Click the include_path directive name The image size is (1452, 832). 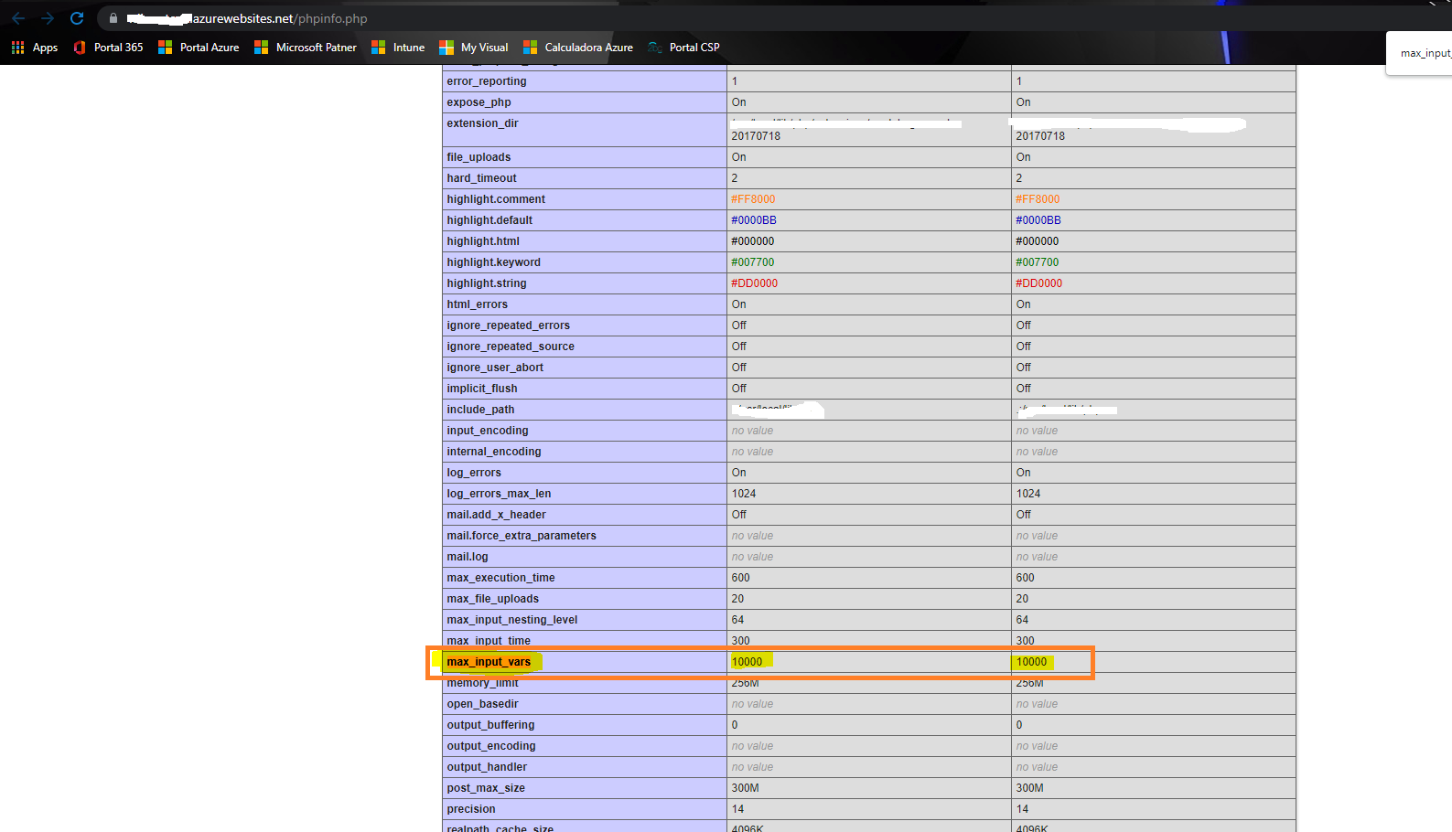480,410
